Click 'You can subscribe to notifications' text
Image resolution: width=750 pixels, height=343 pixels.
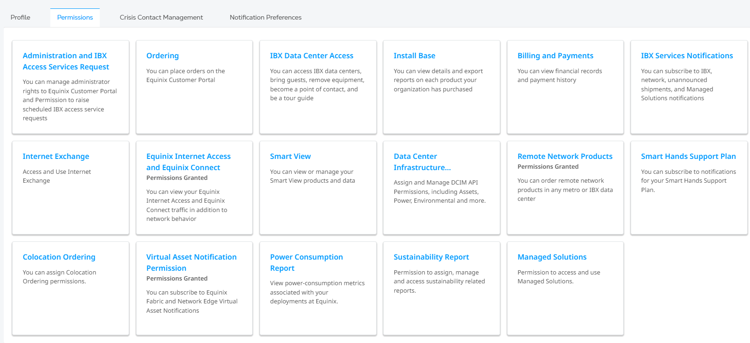[688, 172]
